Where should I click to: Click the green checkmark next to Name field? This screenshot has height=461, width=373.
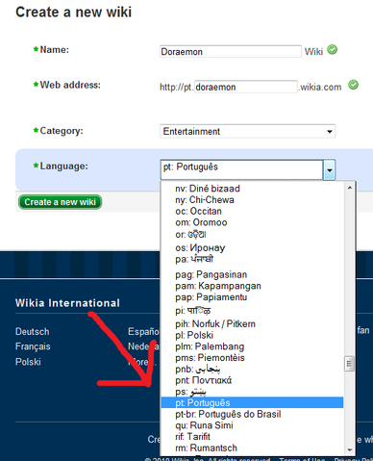pyautogui.click(x=332, y=50)
